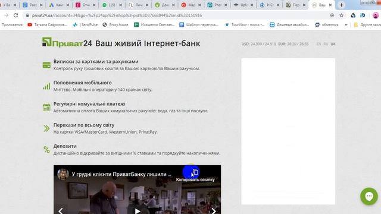Open the Иляшенко Светлан bookmark
The width and height of the screenshot is (381, 214).
154,25
